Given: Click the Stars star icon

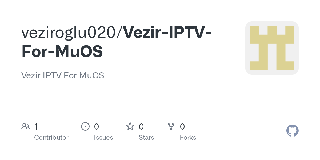Looking at the screenshot, I should pos(130,126).
